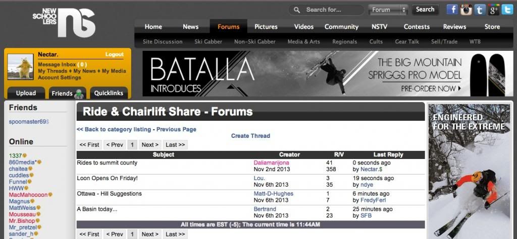Open the Instagram social icon
Image resolution: width=517 pixels, height=239 pixels.
click(466, 10)
